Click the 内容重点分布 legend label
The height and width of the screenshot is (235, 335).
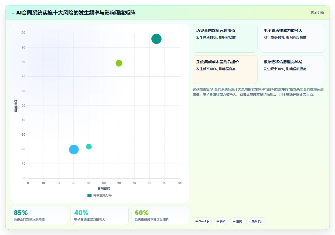tap(103, 196)
